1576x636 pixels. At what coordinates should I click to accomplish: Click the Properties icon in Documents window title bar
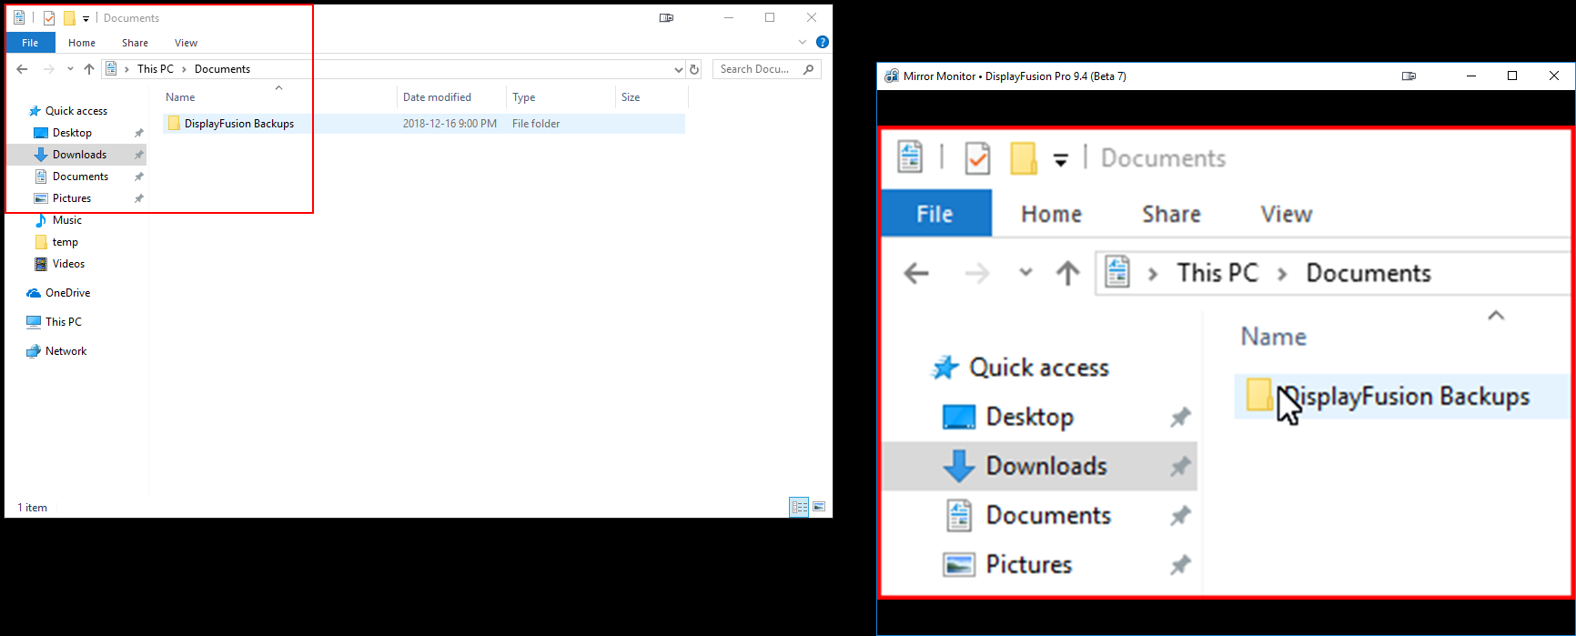coord(49,18)
